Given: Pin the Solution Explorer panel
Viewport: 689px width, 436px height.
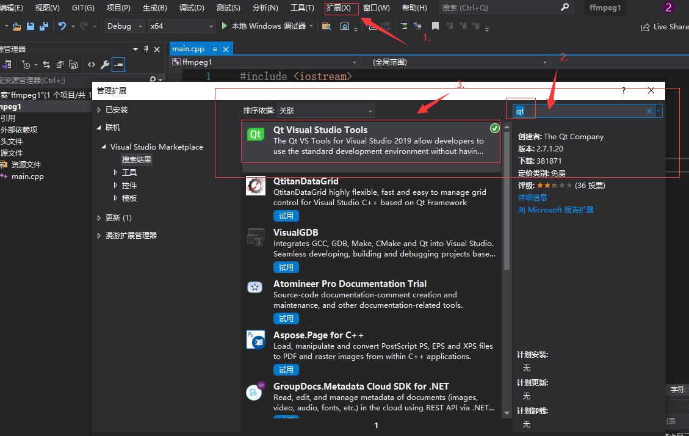Looking at the screenshot, I should click(146, 49).
